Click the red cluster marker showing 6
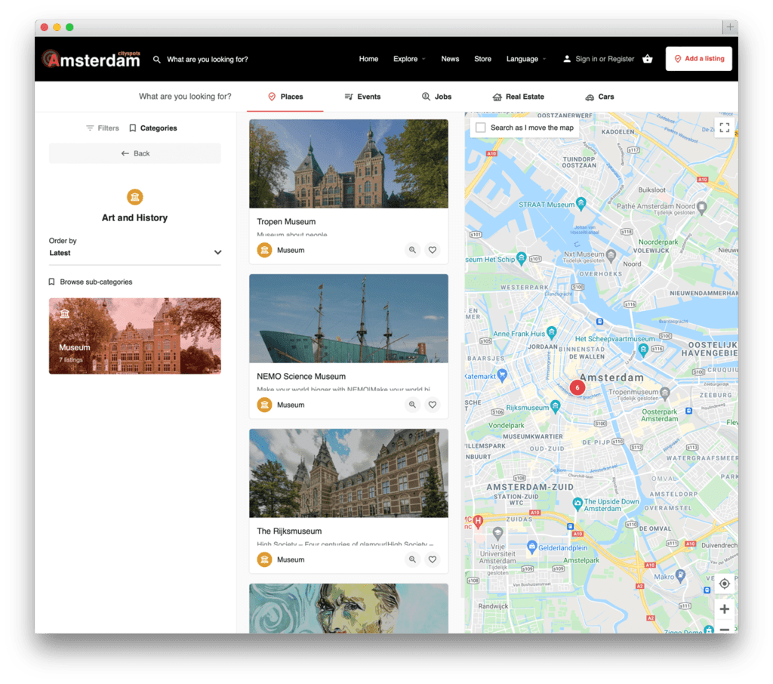This screenshot has height=684, width=773. (x=577, y=387)
